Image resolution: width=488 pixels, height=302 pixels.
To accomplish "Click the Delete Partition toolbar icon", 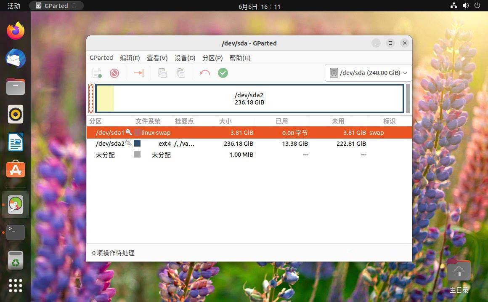I will click(x=114, y=73).
